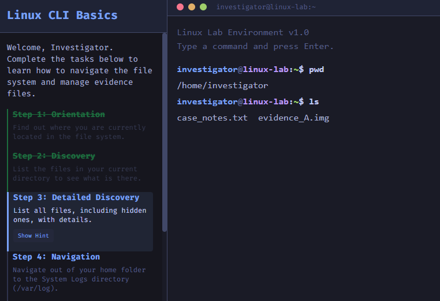
Task: Click the yellow minimize dot in terminal header
Action: coord(192,7)
